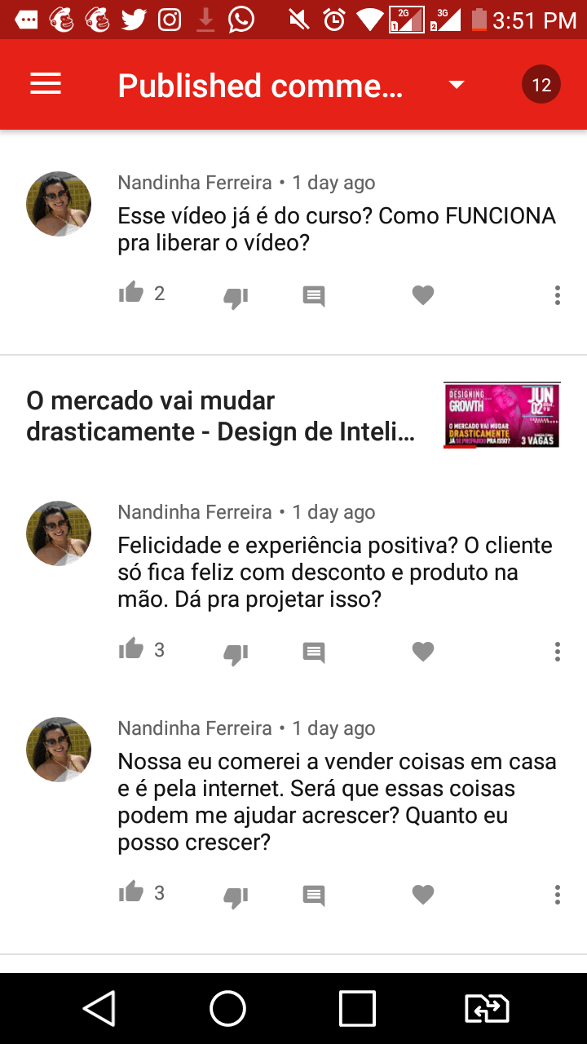
Task: Open the Designing Growth video thumbnail
Action: (x=502, y=415)
